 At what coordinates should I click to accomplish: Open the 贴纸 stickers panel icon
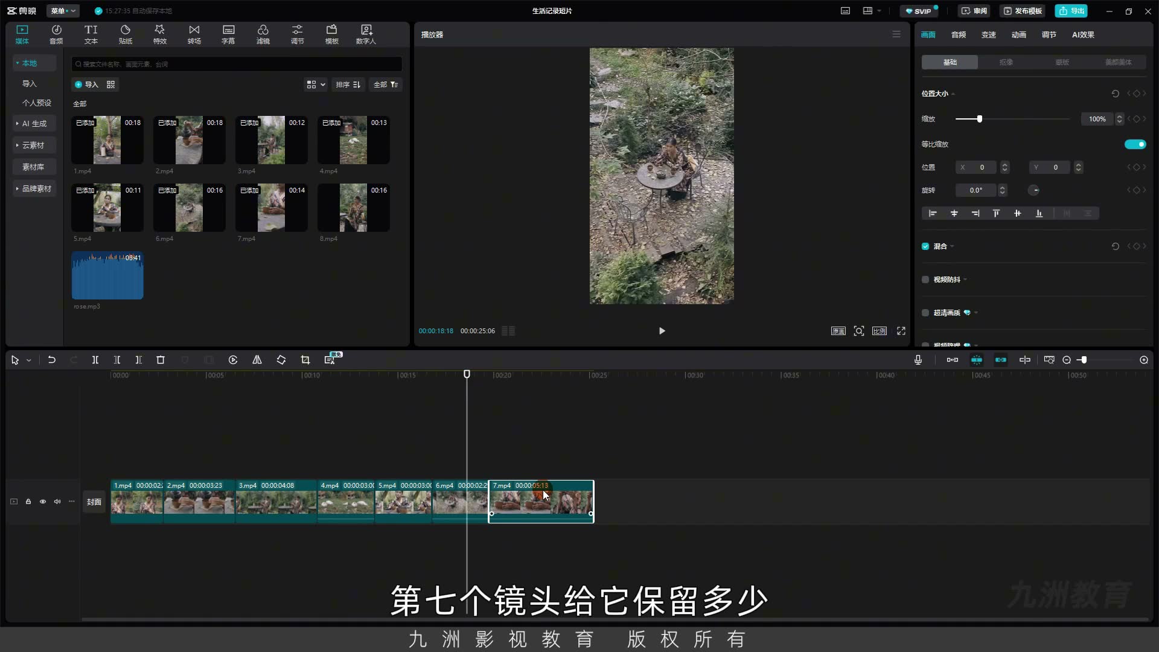coord(125,34)
